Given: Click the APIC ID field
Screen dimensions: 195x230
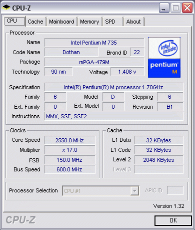Looking at the screenshot, I should click(175, 190).
